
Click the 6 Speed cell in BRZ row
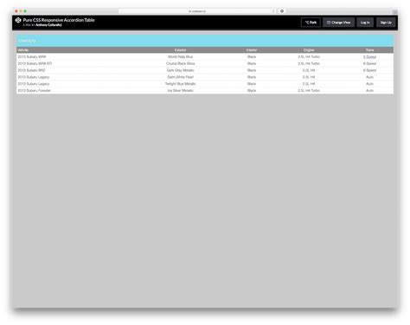click(x=369, y=70)
